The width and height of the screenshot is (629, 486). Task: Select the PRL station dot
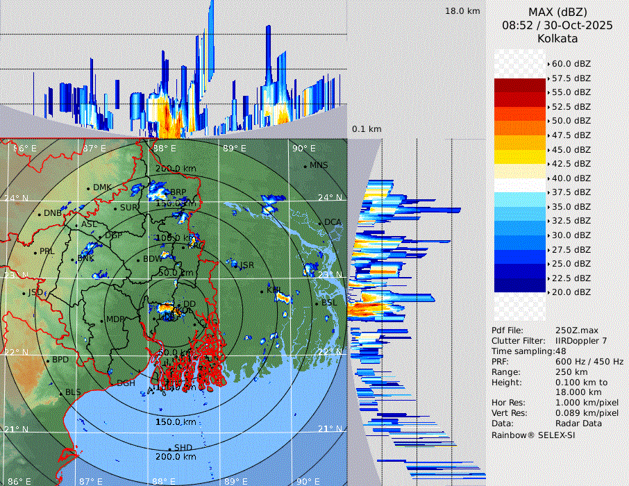35,252
